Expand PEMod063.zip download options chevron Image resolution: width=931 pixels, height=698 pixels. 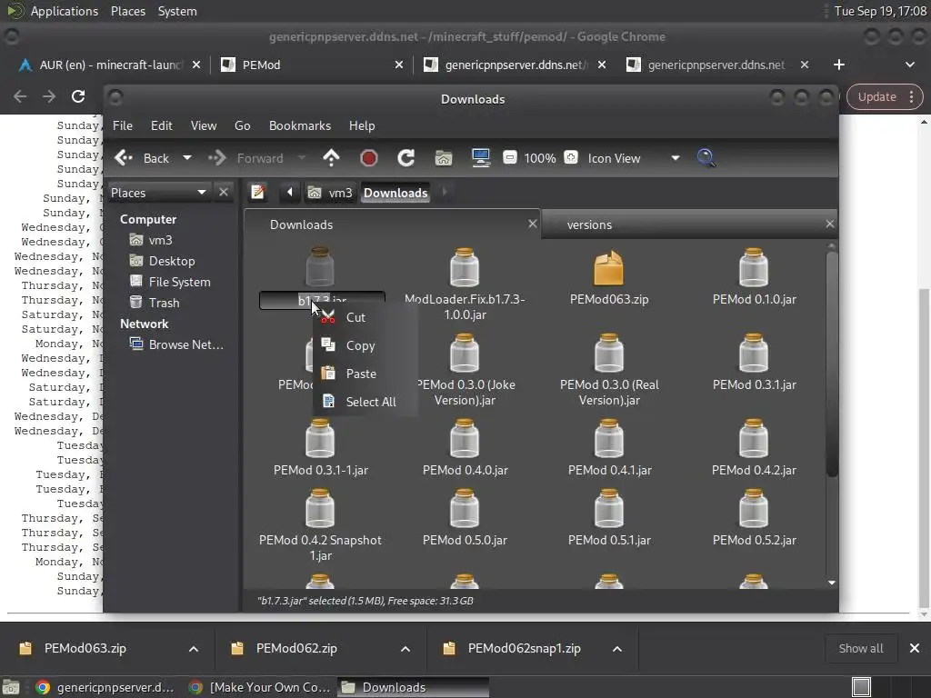tap(194, 649)
